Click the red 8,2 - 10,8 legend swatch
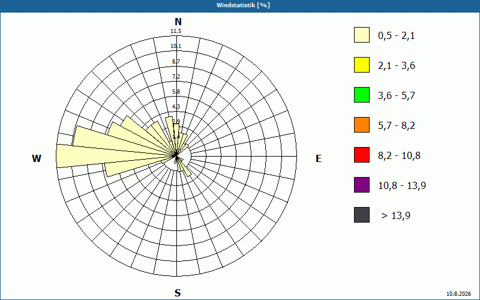This screenshot has width=480, height=300. (x=362, y=155)
